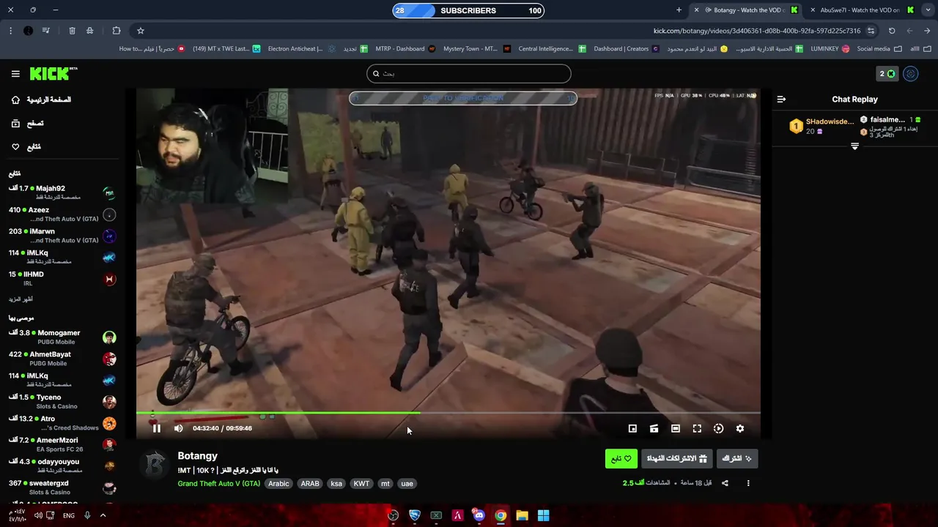This screenshot has width=938, height=527.
Task: Switch player to theater mode
Action: [x=676, y=428]
